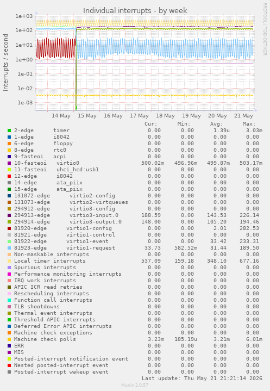
Task: Click the green 2-edge timer color swatch
Action: click(x=9, y=131)
